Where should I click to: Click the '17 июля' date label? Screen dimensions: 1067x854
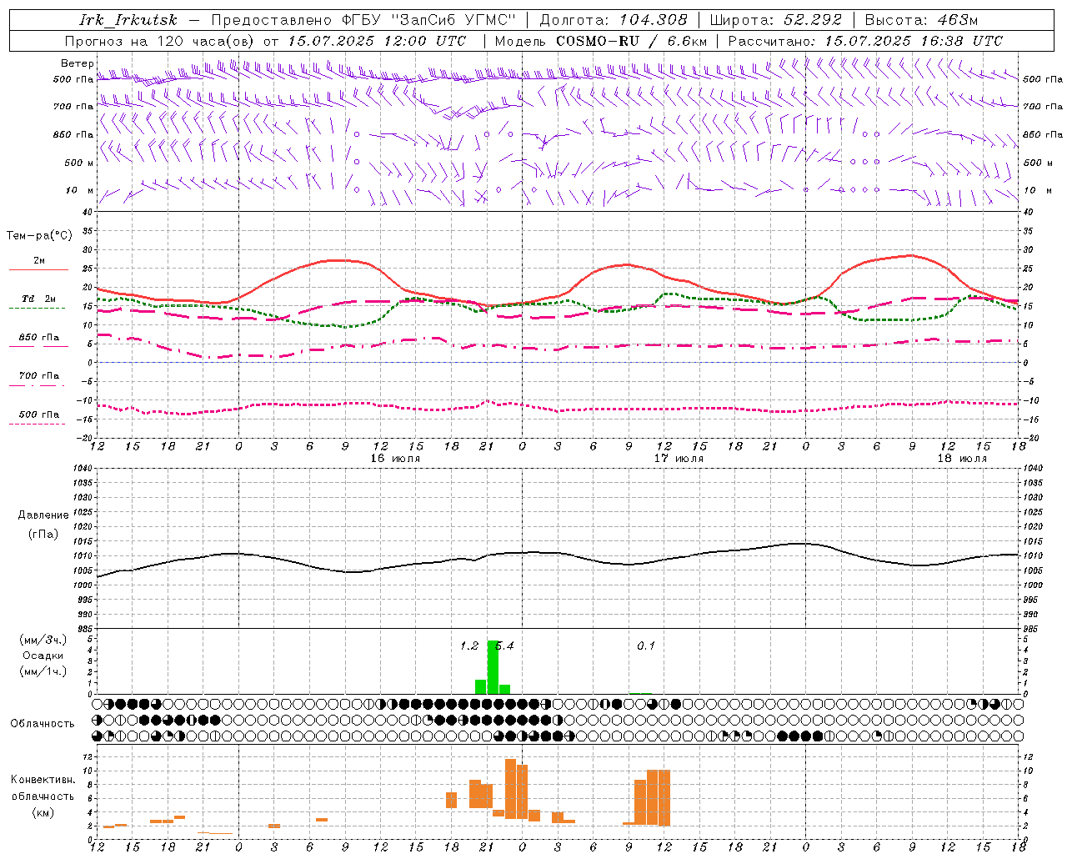pyautogui.click(x=679, y=459)
